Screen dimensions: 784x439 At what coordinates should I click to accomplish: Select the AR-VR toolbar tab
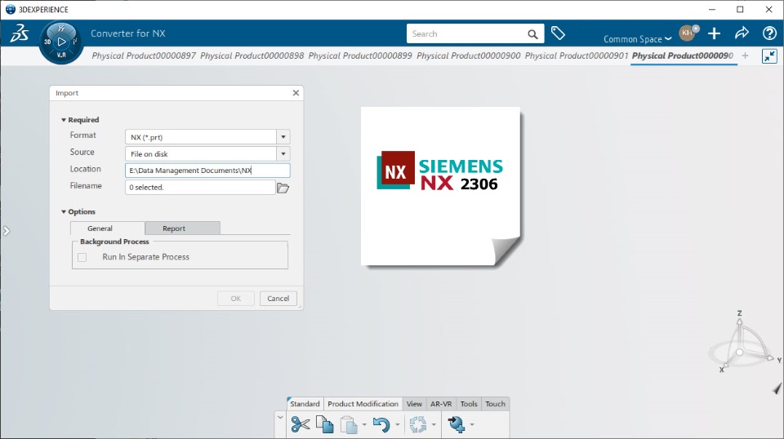coord(441,404)
